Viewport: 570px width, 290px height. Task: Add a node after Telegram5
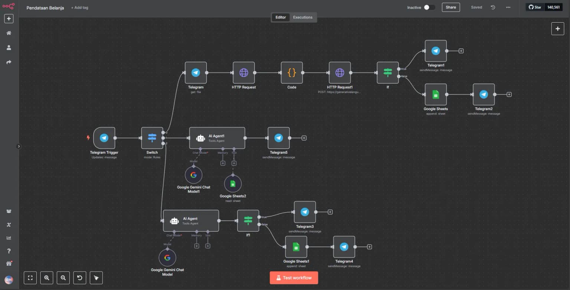[x=304, y=138]
